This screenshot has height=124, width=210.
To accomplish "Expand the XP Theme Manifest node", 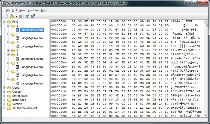I will pos(5,108).
